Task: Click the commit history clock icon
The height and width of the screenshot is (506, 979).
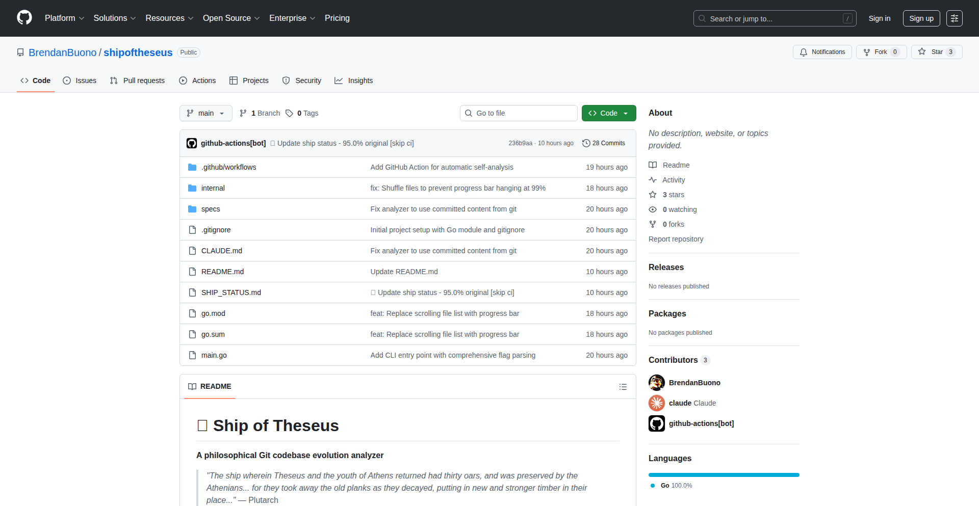Action: pyautogui.click(x=586, y=143)
